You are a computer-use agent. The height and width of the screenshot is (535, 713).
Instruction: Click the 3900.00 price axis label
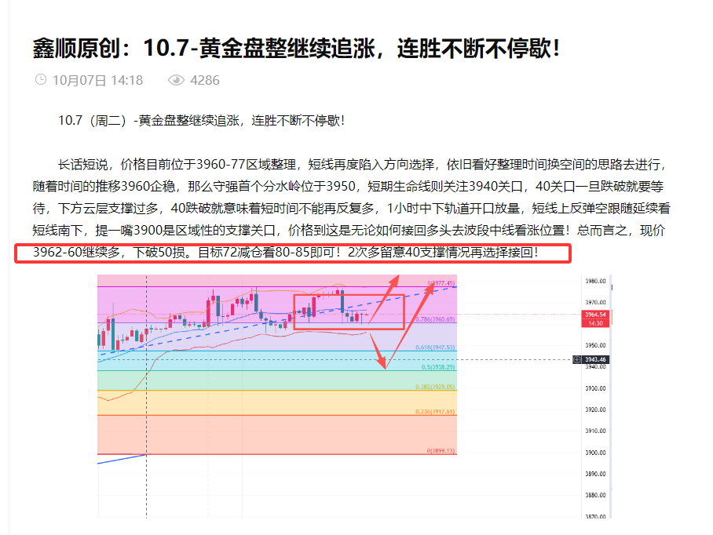pos(595,453)
